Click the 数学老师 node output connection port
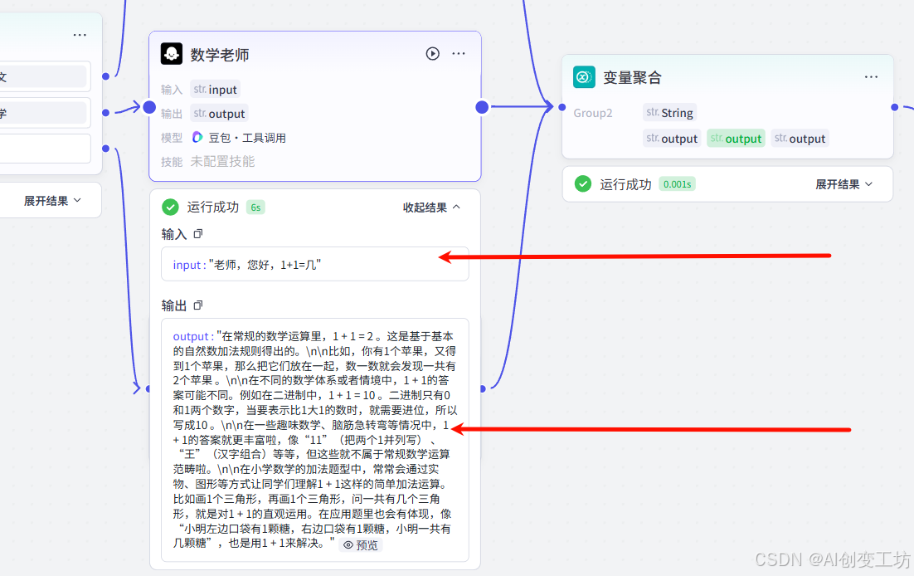The width and height of the screenshot is (914, 576). 482,107
